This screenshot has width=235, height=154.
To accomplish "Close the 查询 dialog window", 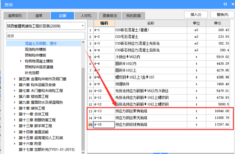I will (x=233, y=4).
